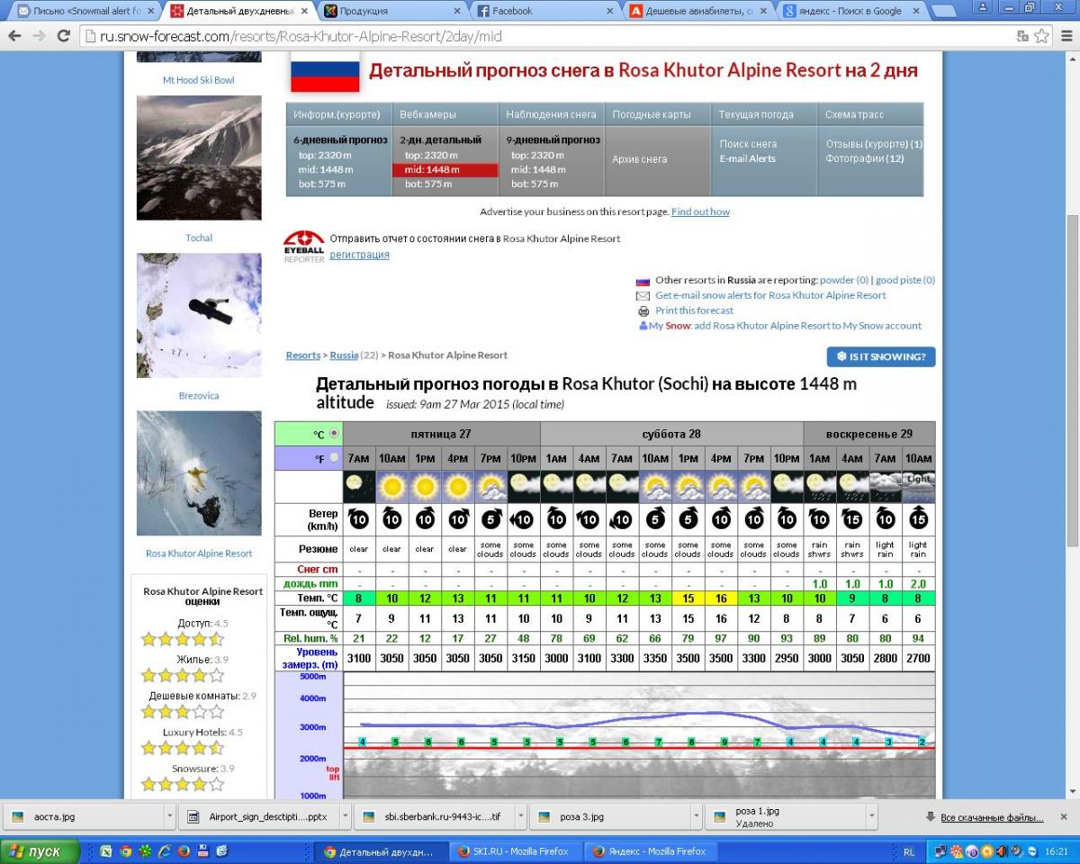Click the Friday 10PM wind direction icon

(523, 519)
